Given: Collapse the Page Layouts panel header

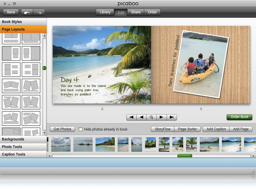Looking at the screenshot, I should [x=23, y=29].
